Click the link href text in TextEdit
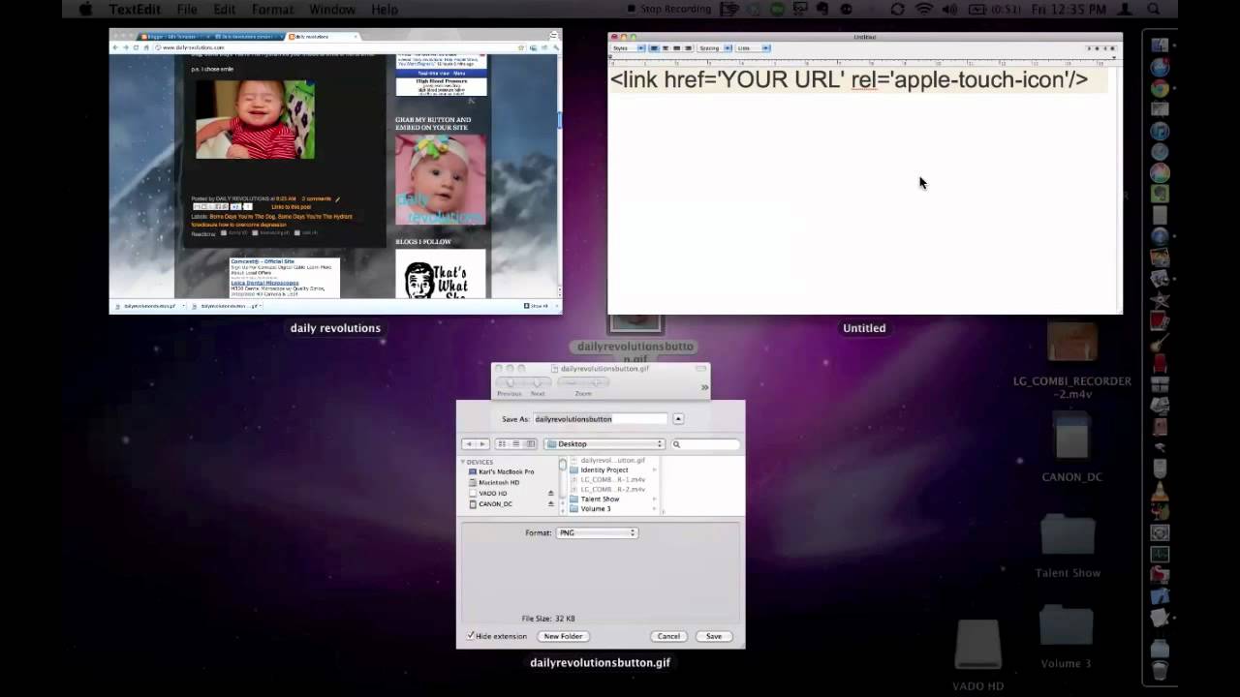This screenshot has width=1240, height=697. (849, 79)
